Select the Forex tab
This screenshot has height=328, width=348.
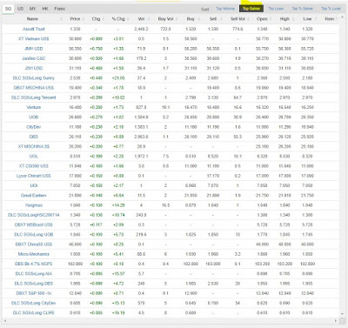coord(60,9)
